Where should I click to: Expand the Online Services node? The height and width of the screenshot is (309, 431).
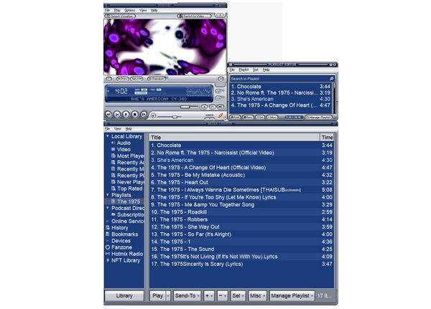108,222
